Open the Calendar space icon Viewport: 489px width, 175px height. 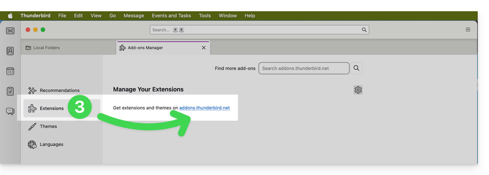point(10,71)
